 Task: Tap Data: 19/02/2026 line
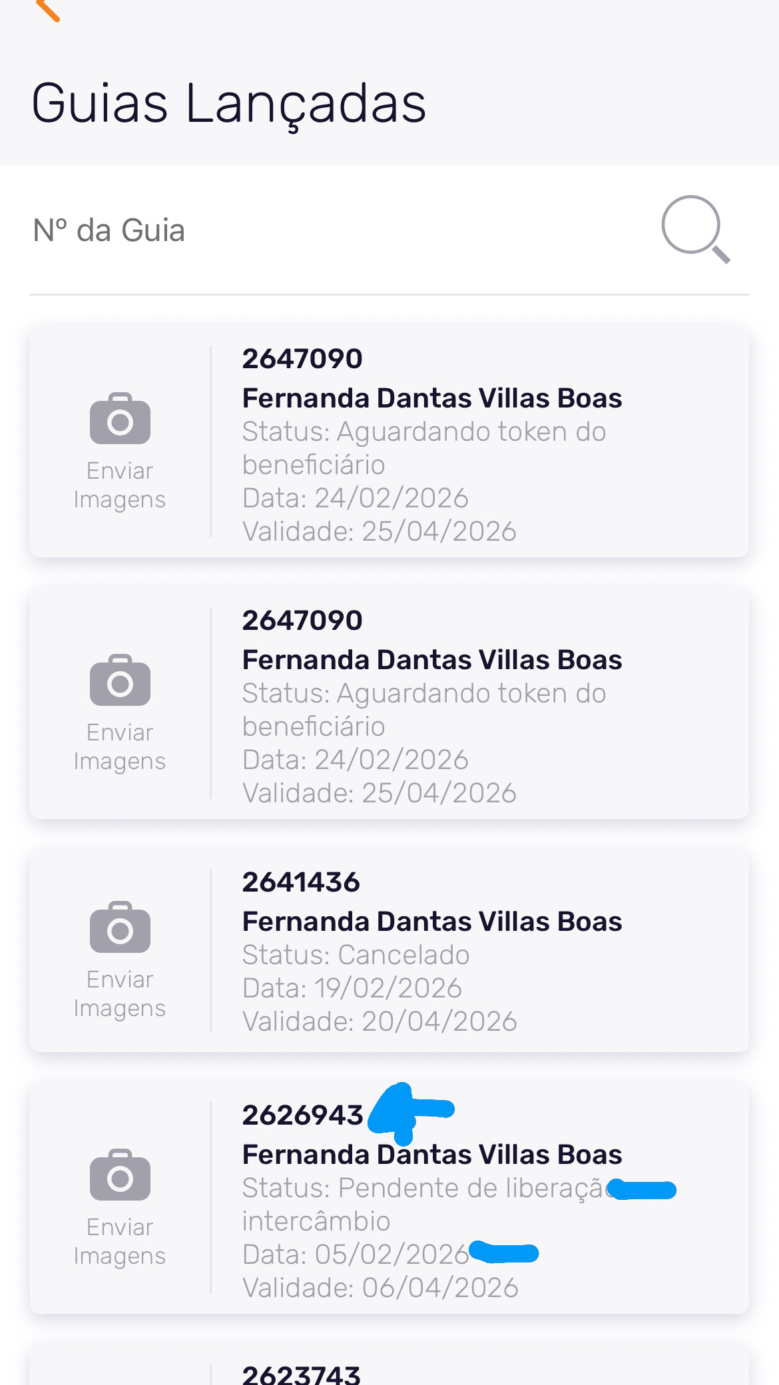pos(352,988)
